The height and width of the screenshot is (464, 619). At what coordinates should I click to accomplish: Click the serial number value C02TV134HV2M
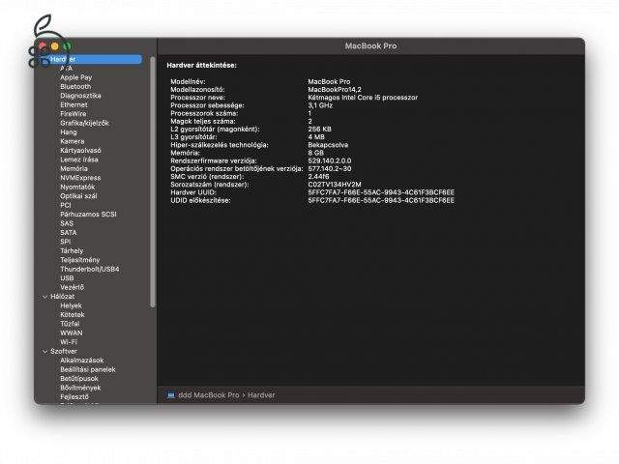335,185
